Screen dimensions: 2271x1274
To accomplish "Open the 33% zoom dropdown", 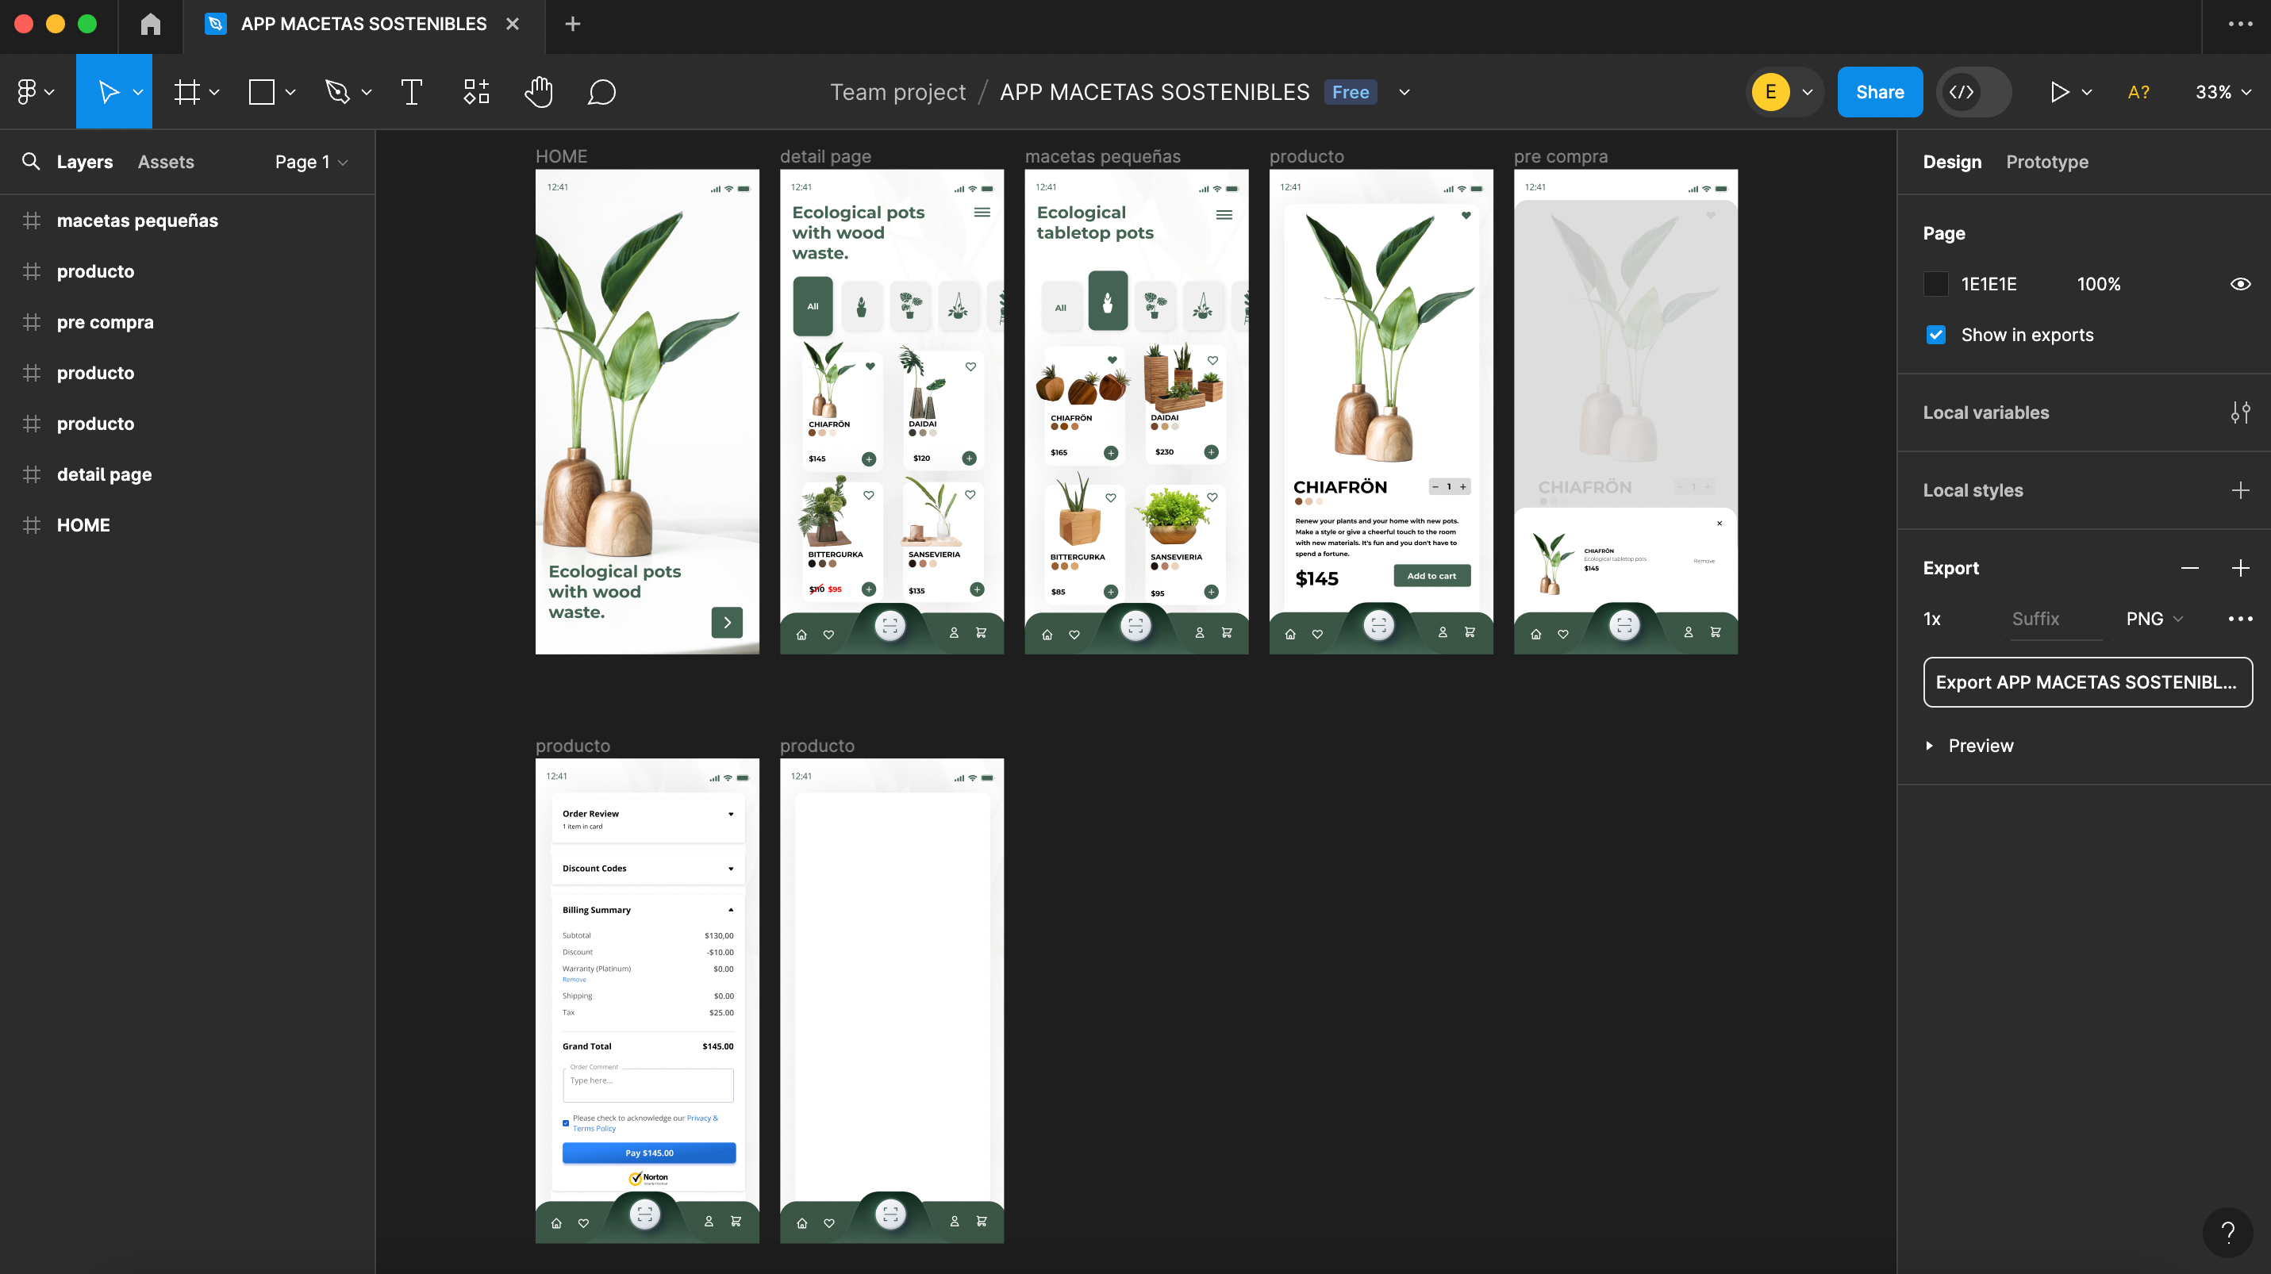I will click(2223, 92).
